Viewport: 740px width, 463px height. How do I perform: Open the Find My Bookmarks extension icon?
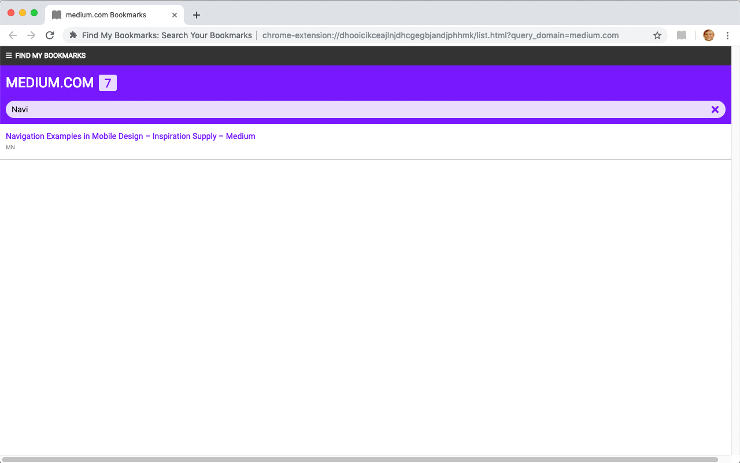tap(682, 35)
